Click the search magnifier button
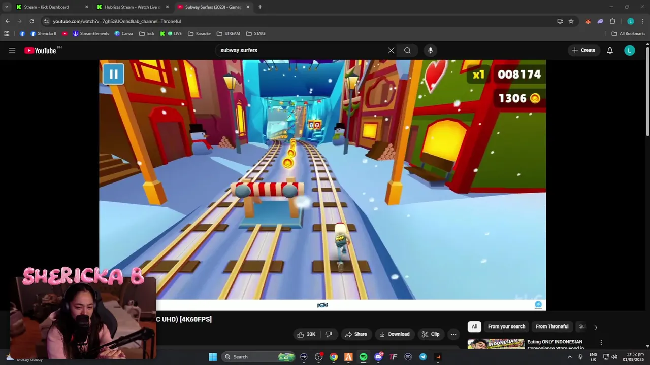Image resolution: width=650 pixels, height=365 pixels. click(407, 50)
